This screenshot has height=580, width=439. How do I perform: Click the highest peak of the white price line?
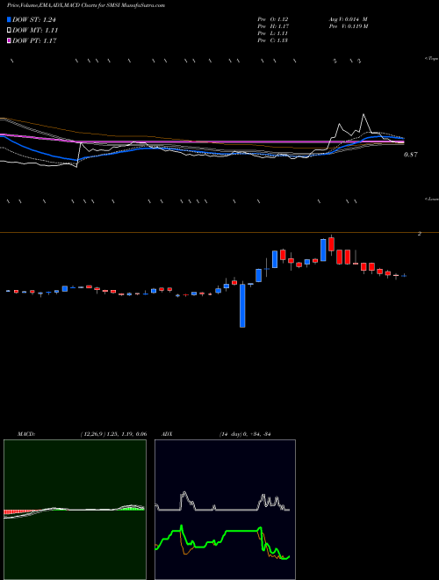click(x=364, y=114)
